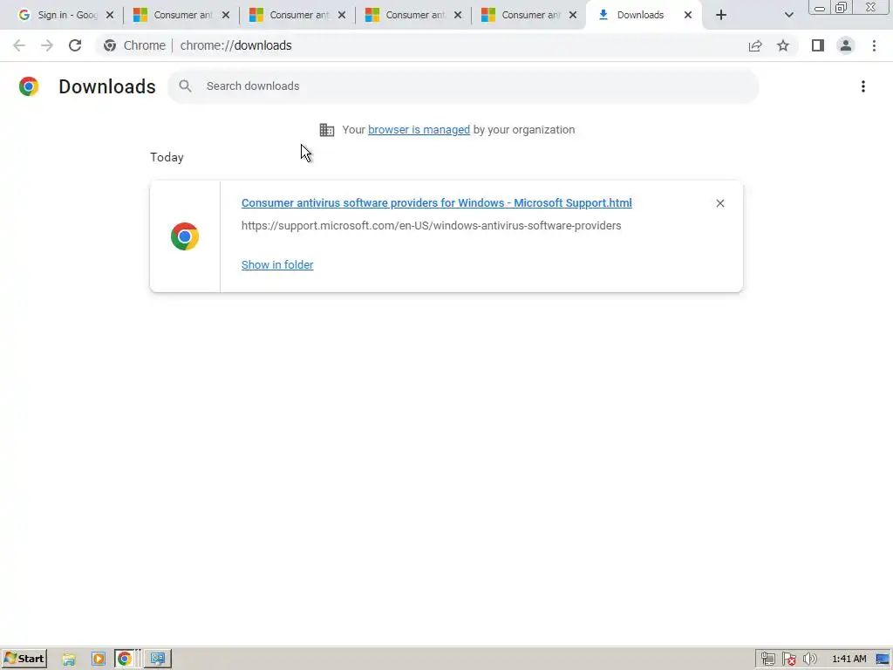Click the browser forward arrow
Image resolution: width=893 pixels, height=670 pixels.
(x=47, y=45)
